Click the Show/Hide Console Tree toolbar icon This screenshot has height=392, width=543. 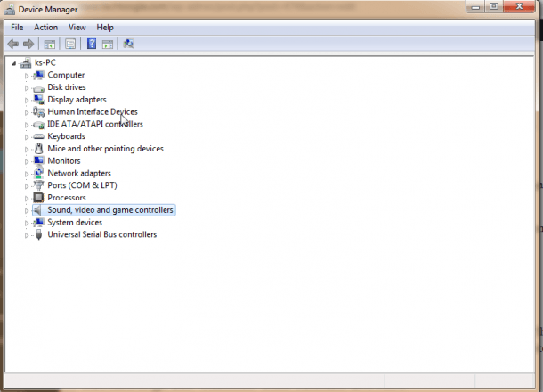pos(50,44)
